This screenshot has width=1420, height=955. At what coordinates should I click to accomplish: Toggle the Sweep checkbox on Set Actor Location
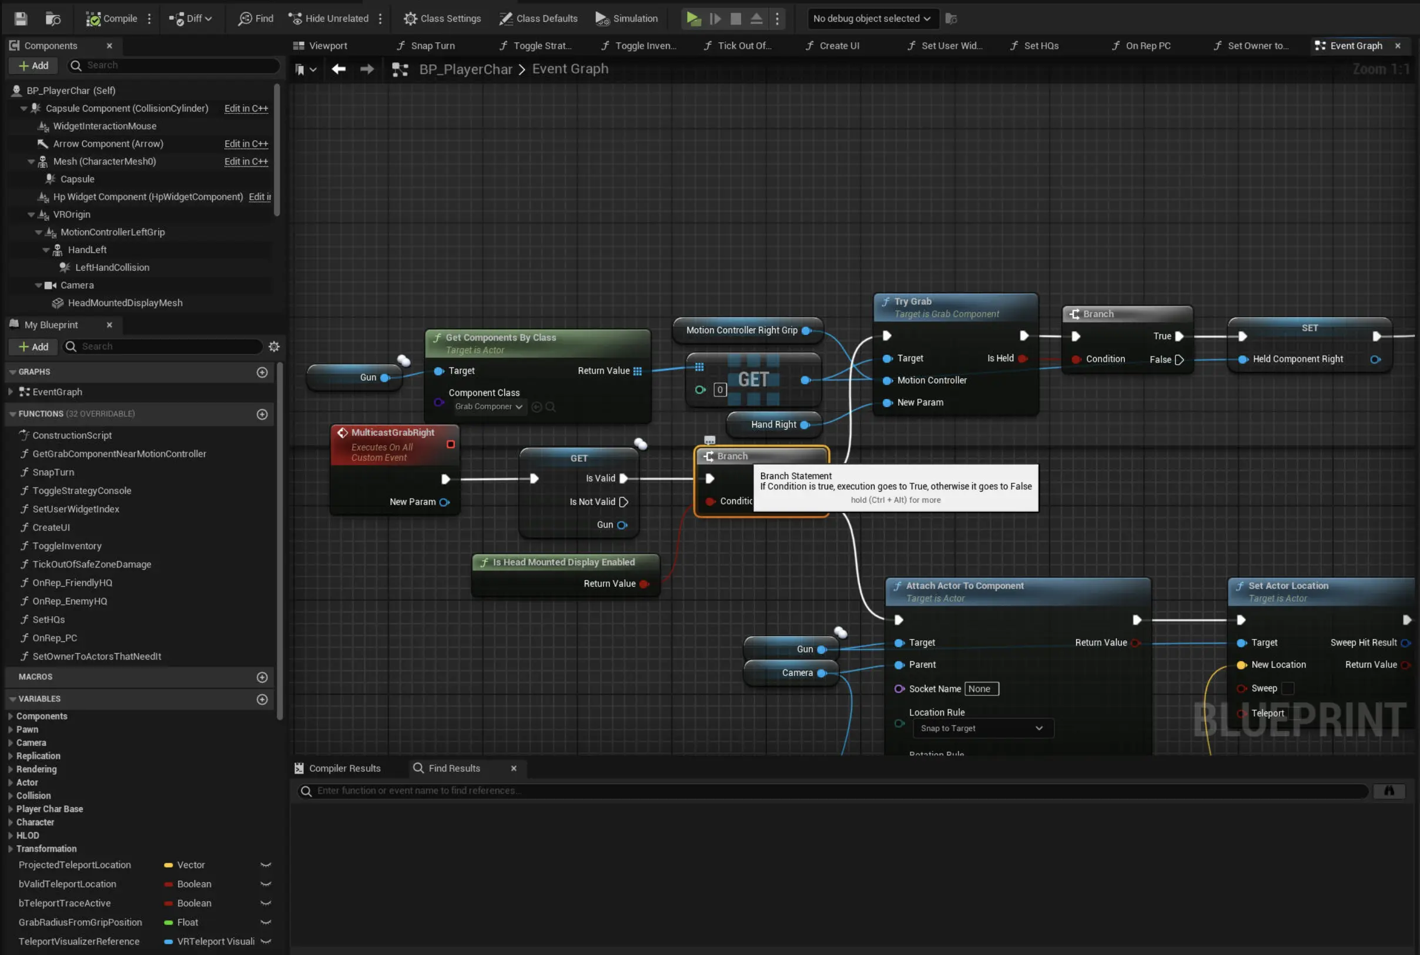[x=1288, y=688]
